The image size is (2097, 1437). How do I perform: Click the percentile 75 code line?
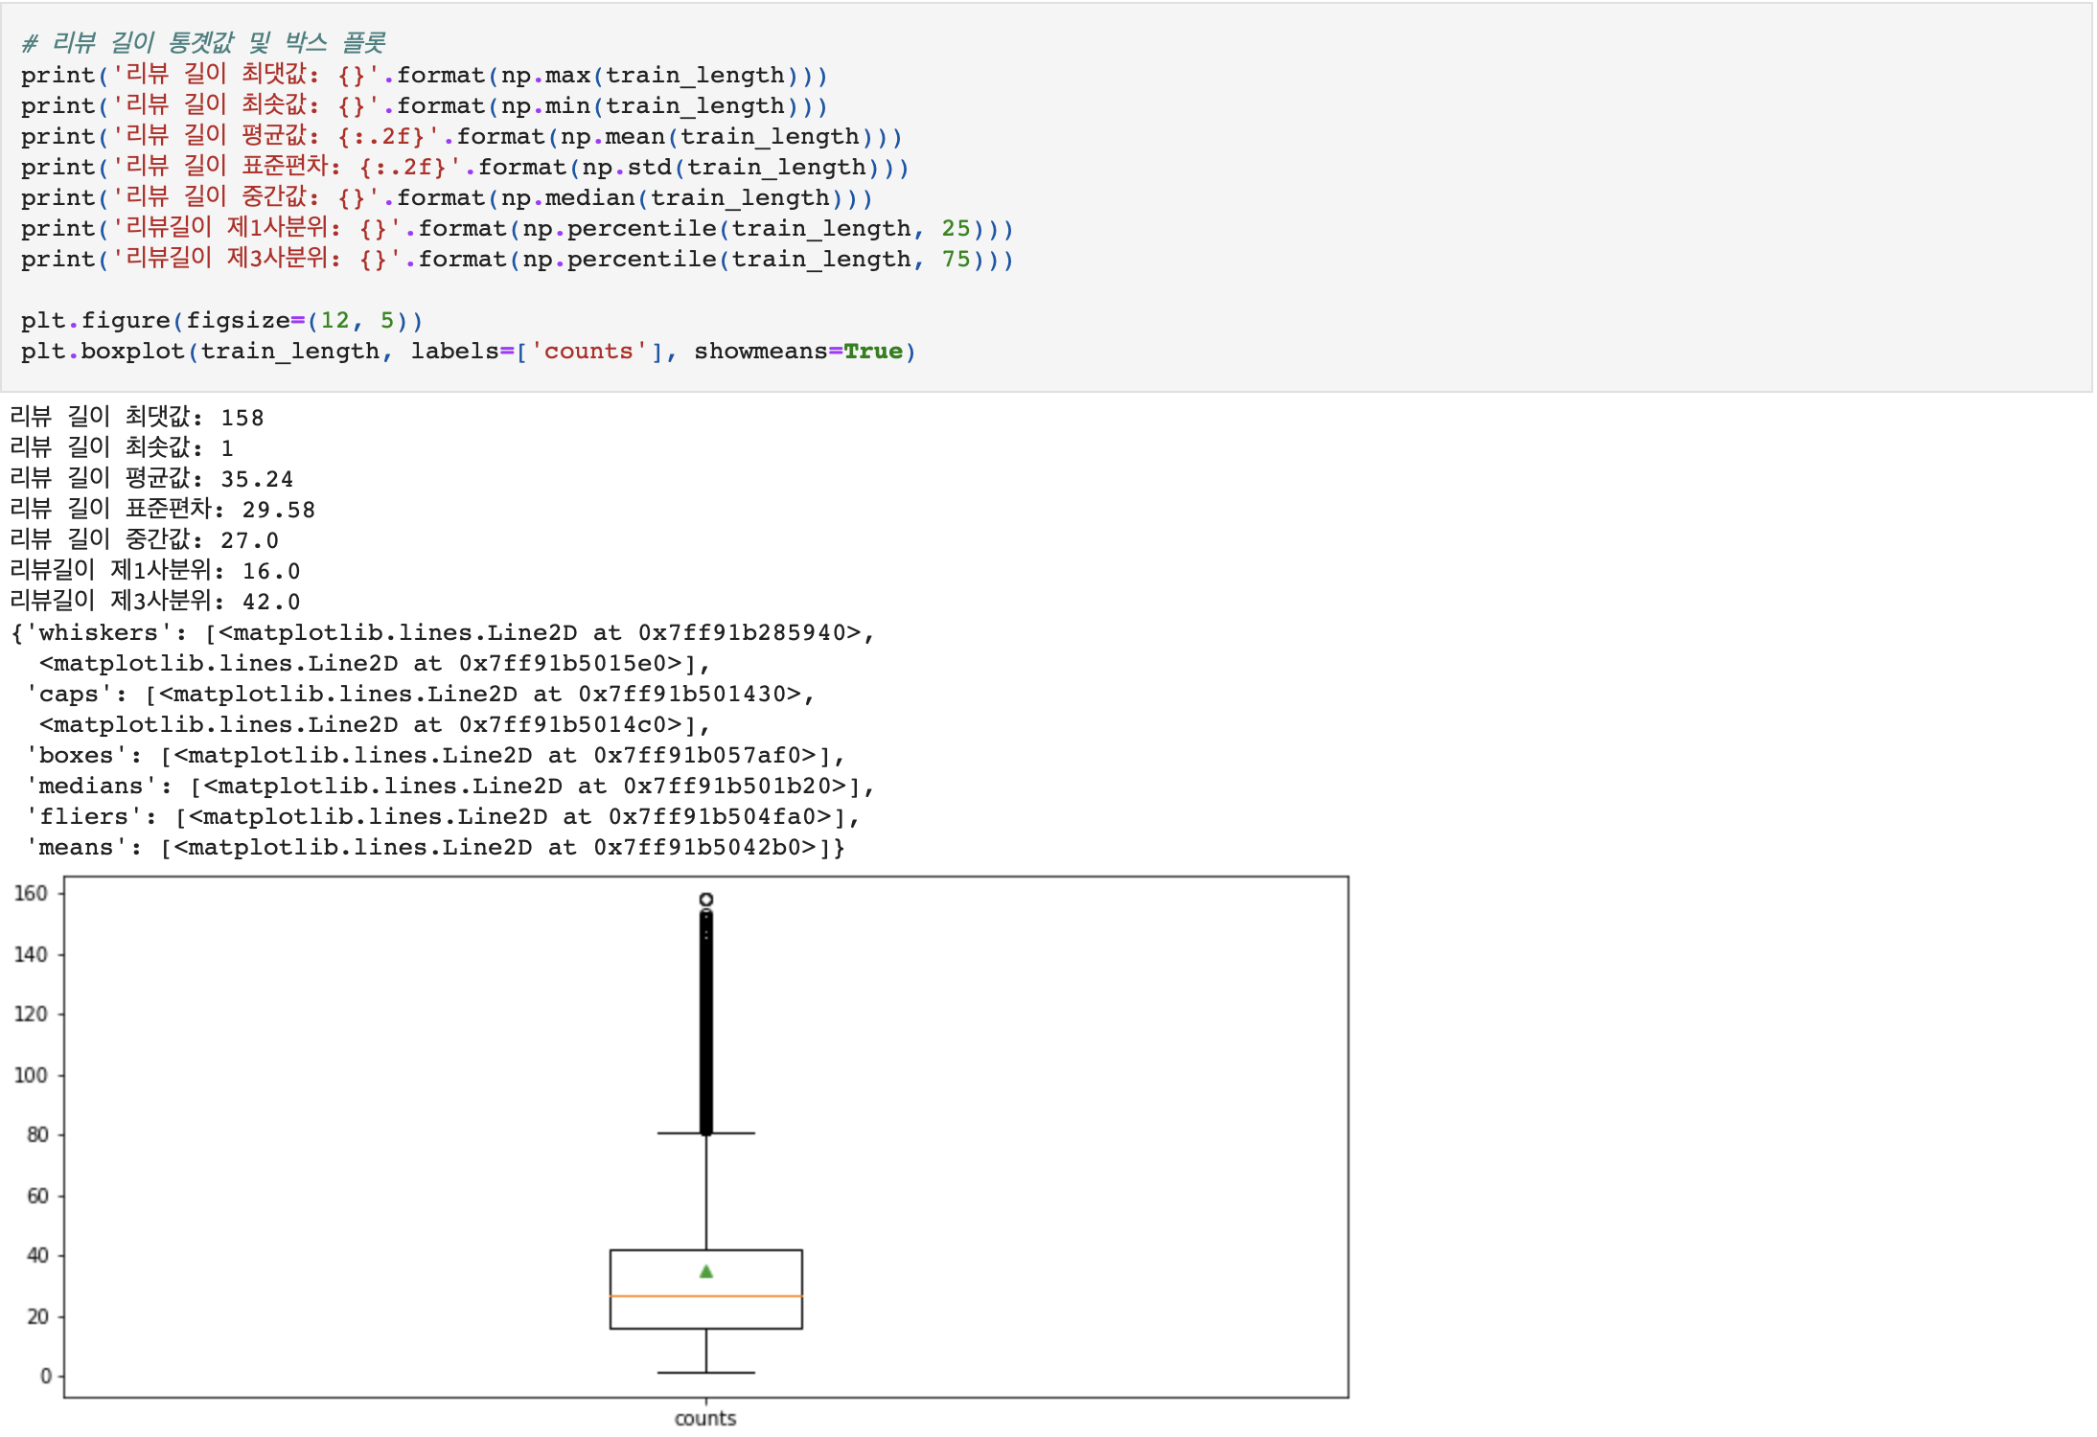click(x=517, y=260)
